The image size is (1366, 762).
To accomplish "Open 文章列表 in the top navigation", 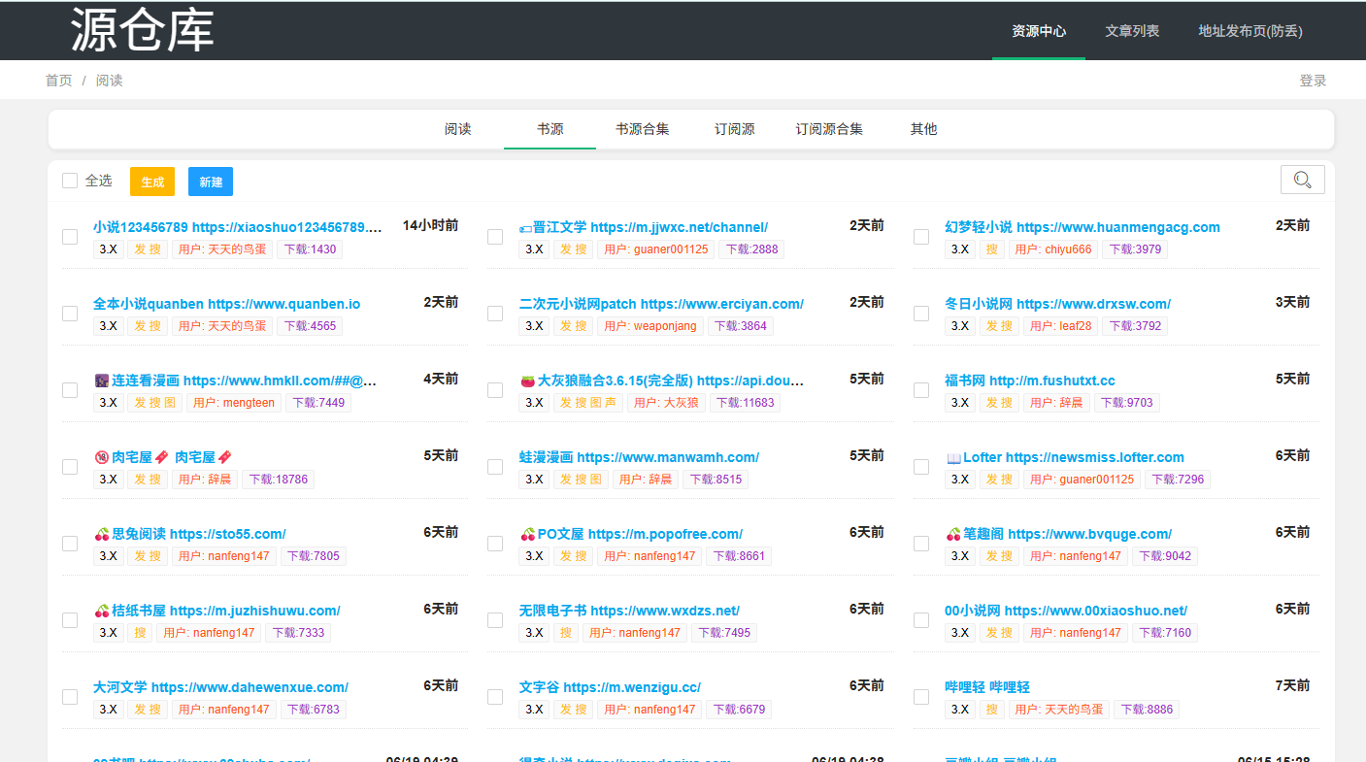I will pyautogui.click(x=1132, y=31).
